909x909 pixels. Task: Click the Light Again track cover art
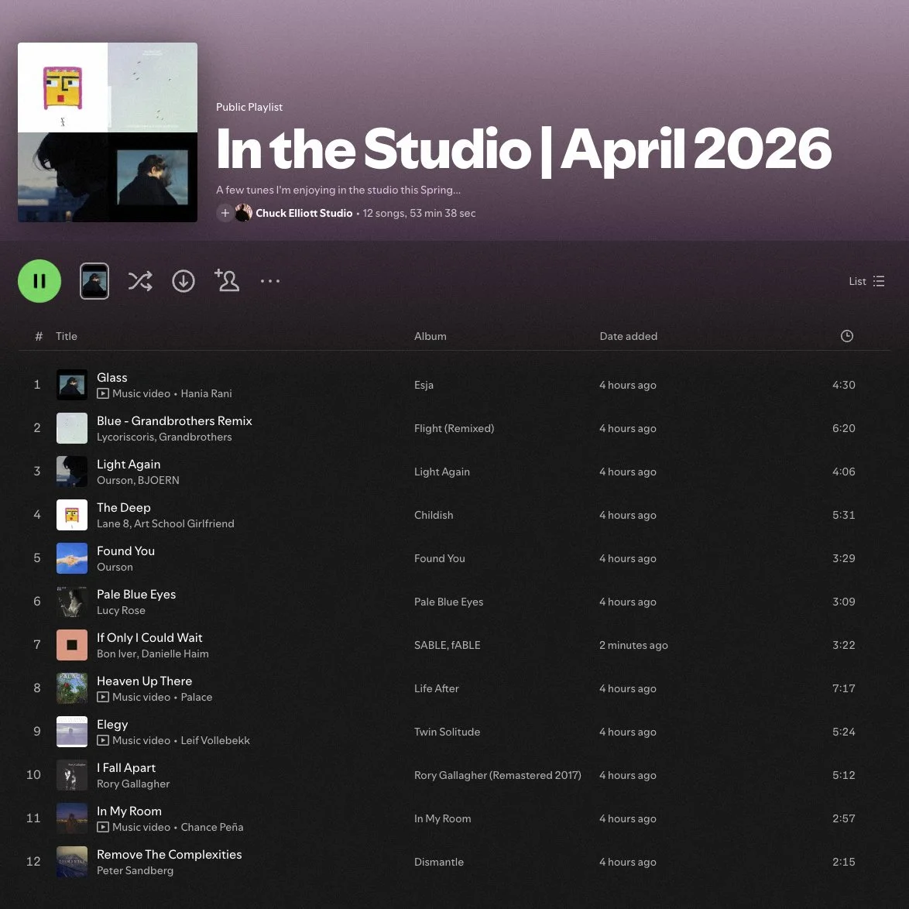point(72,472)
